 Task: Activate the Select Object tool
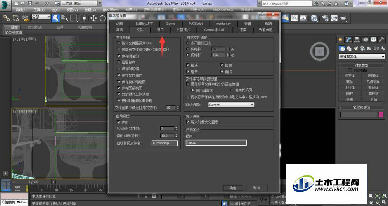click(55, 18)
